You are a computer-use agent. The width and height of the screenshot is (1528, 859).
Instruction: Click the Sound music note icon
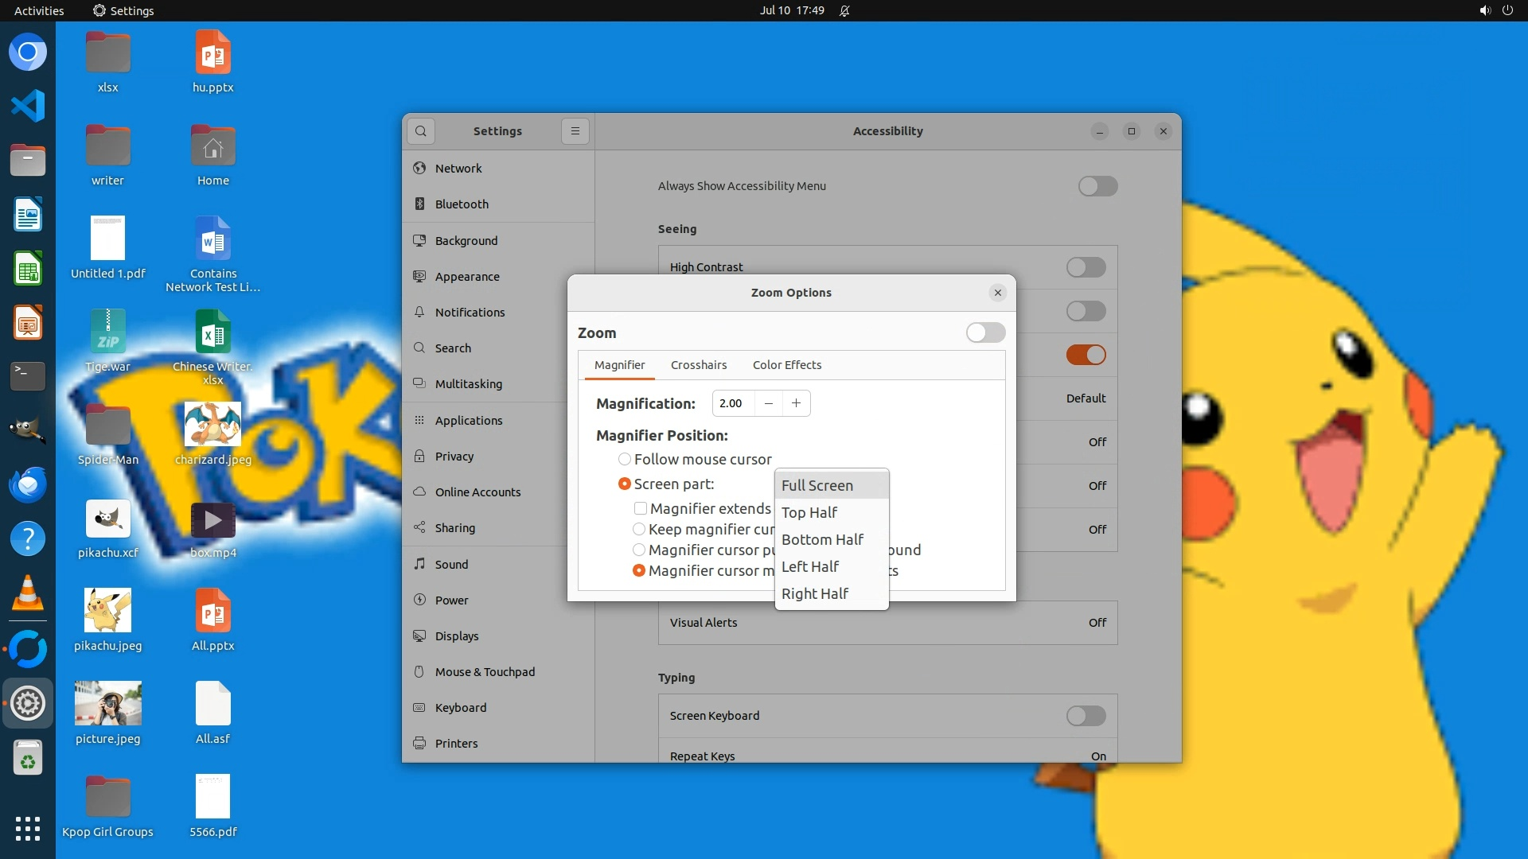[x=419, y=564]
